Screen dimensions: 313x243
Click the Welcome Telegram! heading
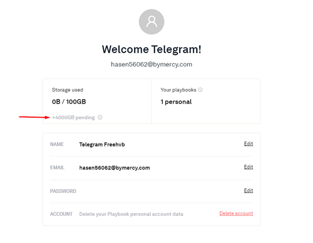152,49
